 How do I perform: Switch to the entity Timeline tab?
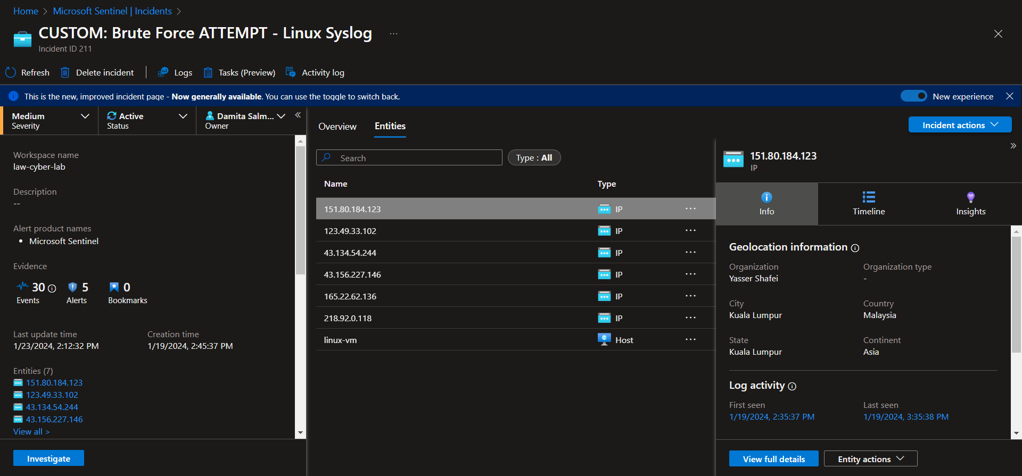coord(869,204)
